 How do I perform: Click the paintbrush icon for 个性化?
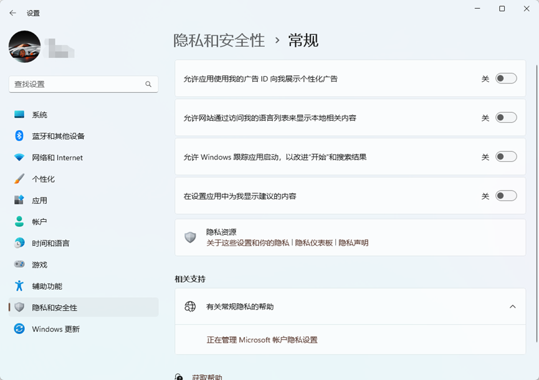click(19, 179)
